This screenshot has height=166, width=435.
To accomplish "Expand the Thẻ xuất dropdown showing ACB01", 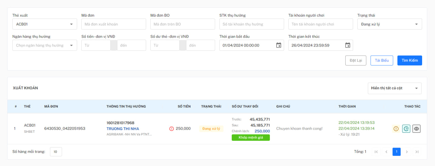I will point(45,24).
